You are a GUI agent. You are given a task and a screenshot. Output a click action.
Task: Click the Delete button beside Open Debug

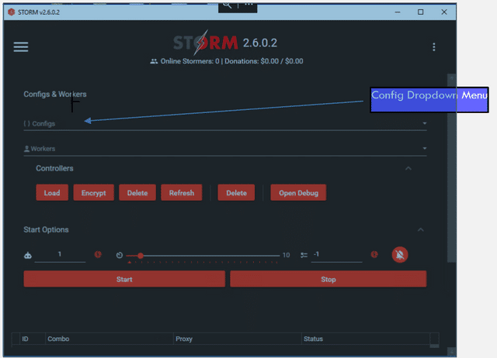coord(236,193)
